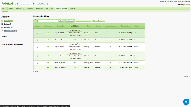Open the Eliminados link

[x=8, y=28]
